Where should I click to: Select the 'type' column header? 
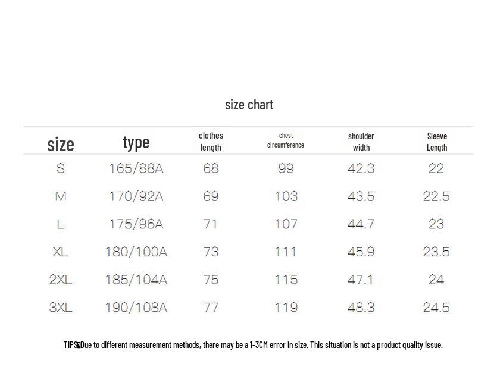click(136, 143)
